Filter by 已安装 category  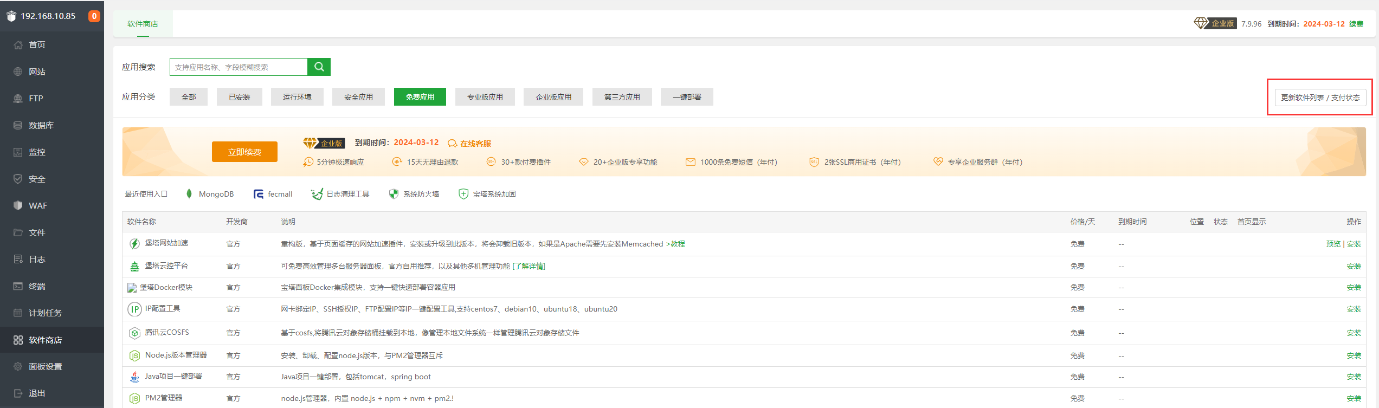point(240,97)
